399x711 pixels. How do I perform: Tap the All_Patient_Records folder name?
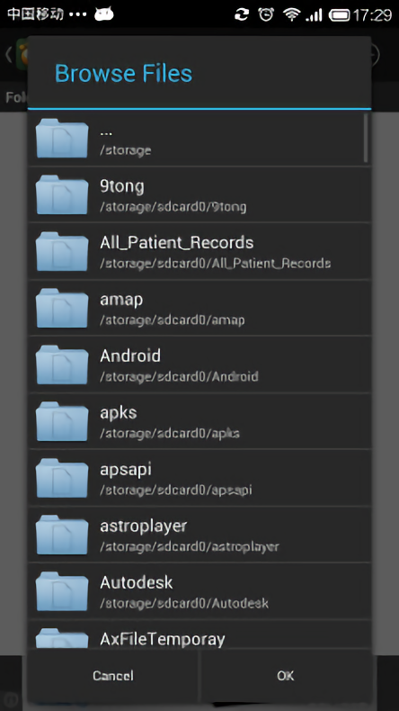[x=177, y=243]
